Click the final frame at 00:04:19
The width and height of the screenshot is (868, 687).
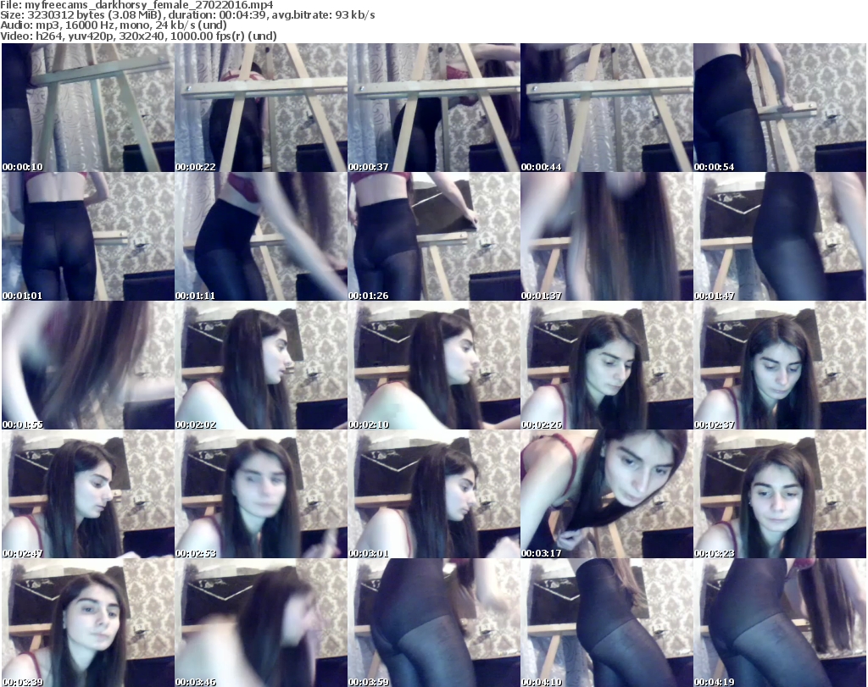point(779,623)
